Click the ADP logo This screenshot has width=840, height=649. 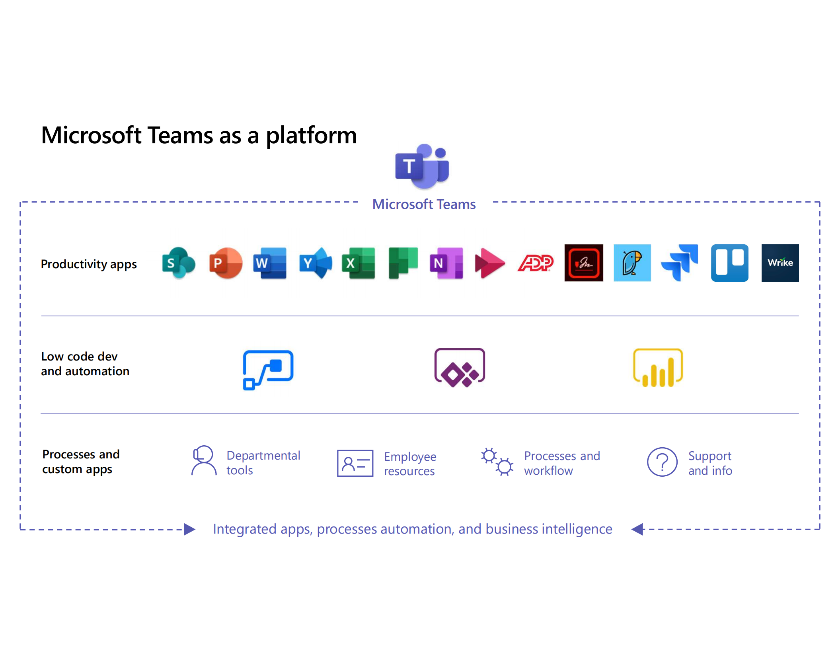coord(535,263)
